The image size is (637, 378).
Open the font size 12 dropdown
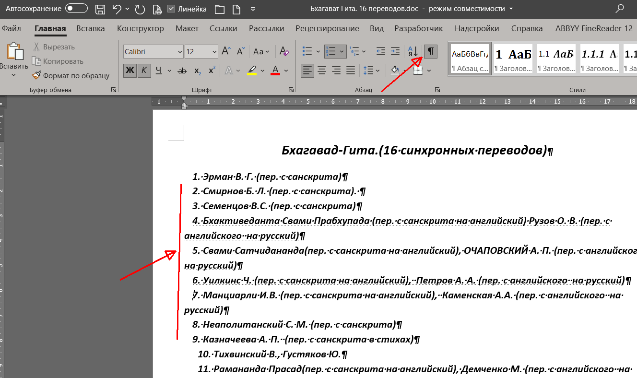[x=214, y=52]
